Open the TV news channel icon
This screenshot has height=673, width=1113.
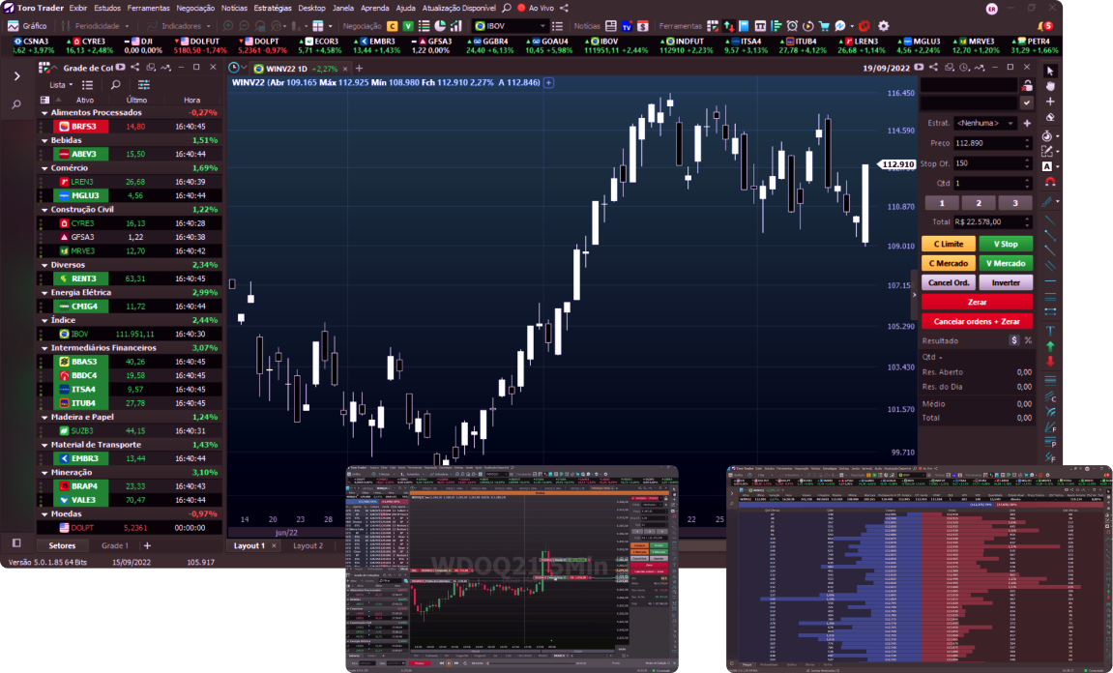(627, 25)
